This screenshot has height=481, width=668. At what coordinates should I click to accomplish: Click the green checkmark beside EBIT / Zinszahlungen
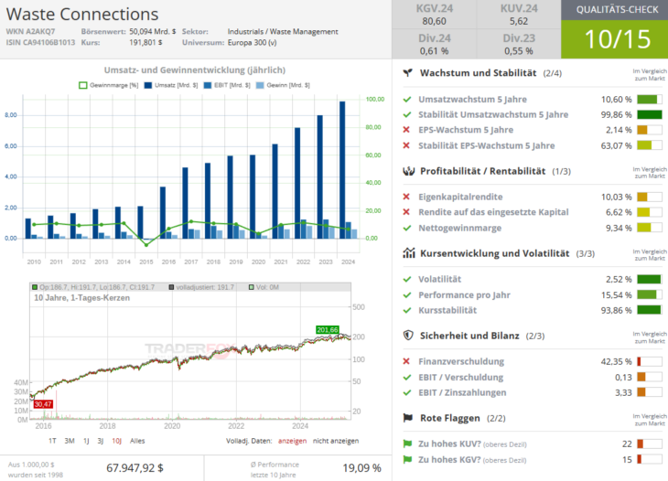pyautogui.click(x=407, y=392)
